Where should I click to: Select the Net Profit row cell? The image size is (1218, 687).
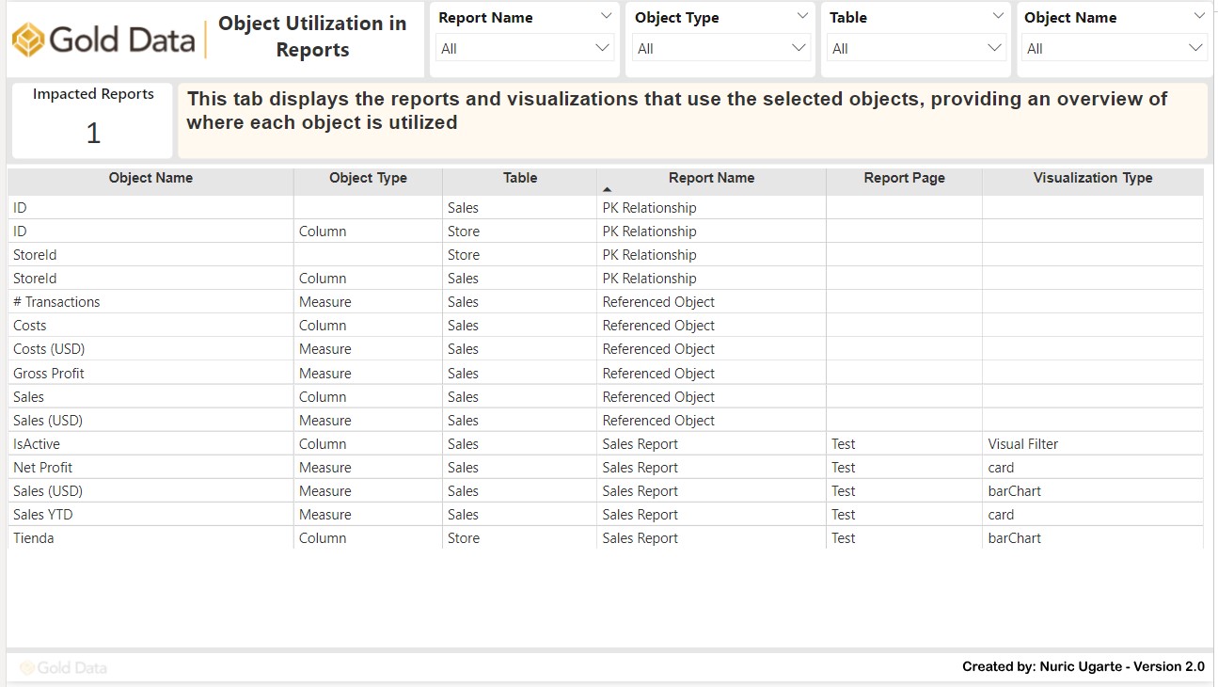coord(43,468)
